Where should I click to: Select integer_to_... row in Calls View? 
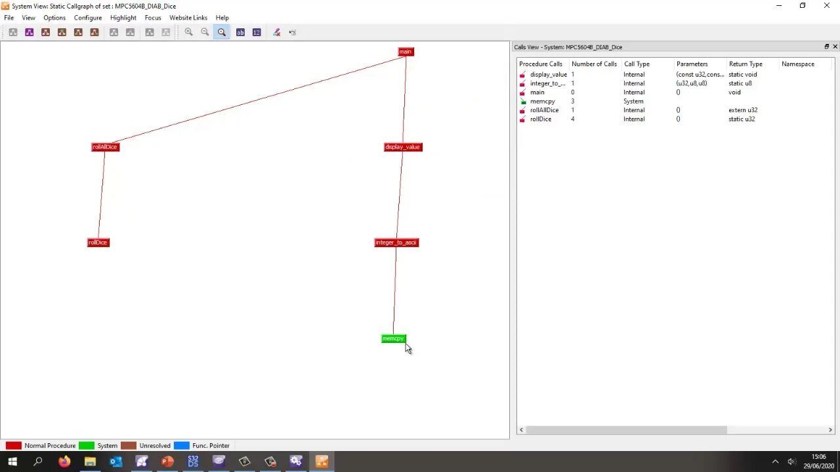click(x=675, y=83)
